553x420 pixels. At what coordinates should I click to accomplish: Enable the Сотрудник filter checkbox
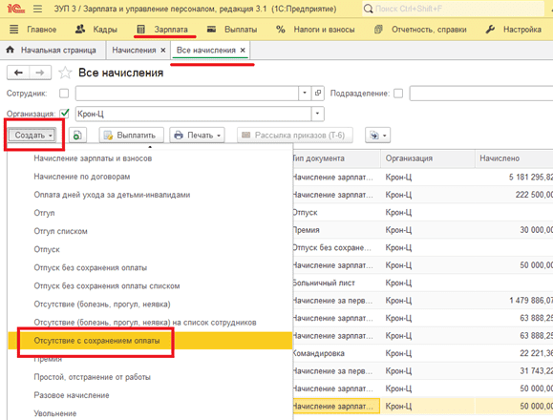64,94
